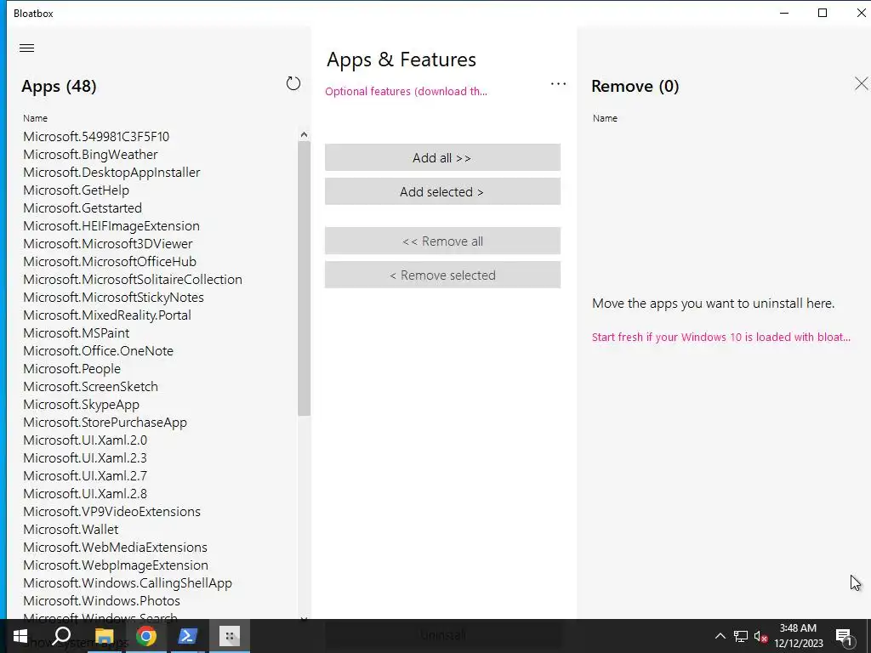
Task: Select Microsoft.Getstarted app
Action: click(x=83, y=207)
